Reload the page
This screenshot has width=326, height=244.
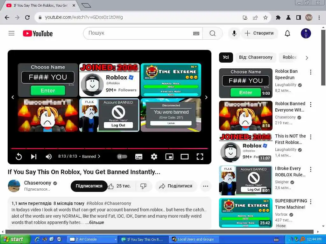27,17
